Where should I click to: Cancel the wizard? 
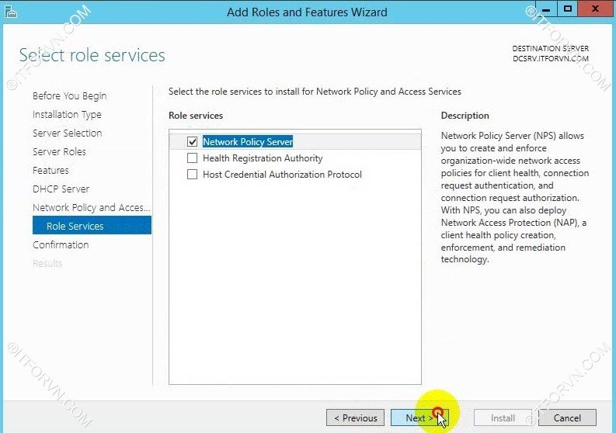567,418
